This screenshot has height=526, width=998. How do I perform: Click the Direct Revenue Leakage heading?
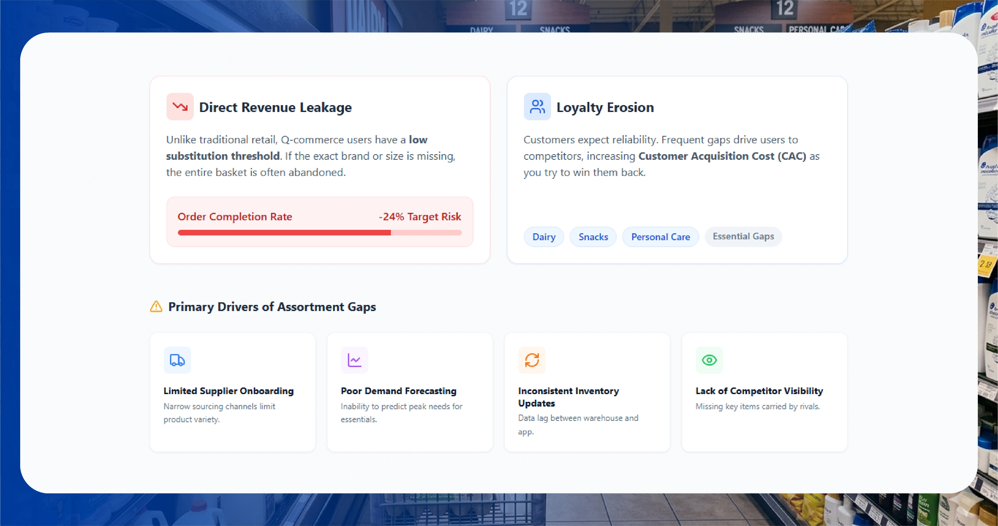tap(275, 107)
